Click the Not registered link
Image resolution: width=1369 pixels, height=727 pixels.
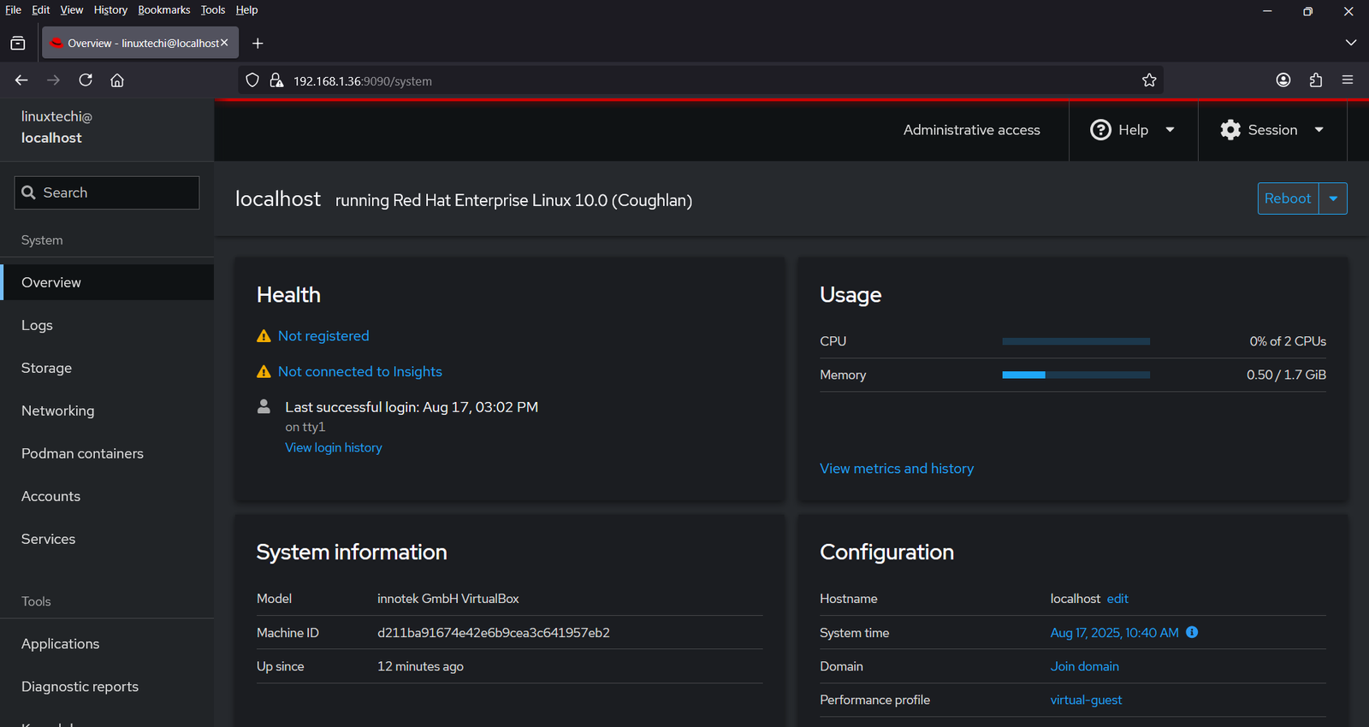point(323,336)
